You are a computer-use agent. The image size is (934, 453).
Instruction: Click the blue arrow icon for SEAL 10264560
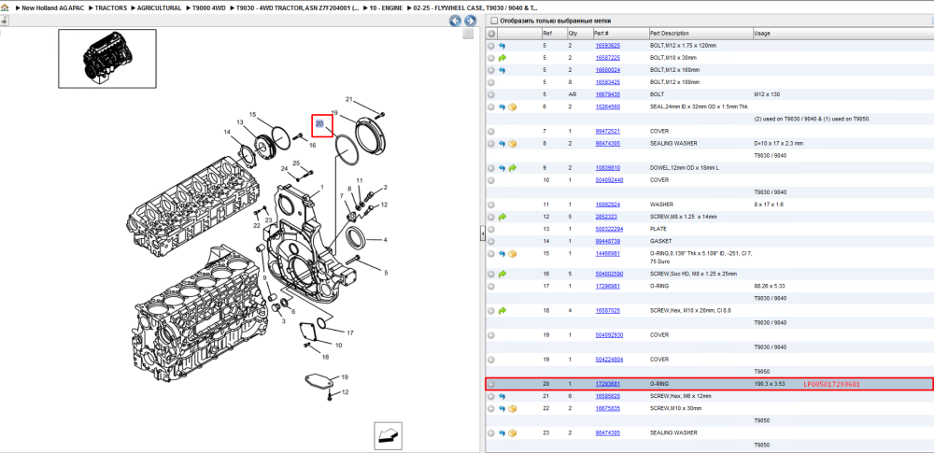coord(502,107)
